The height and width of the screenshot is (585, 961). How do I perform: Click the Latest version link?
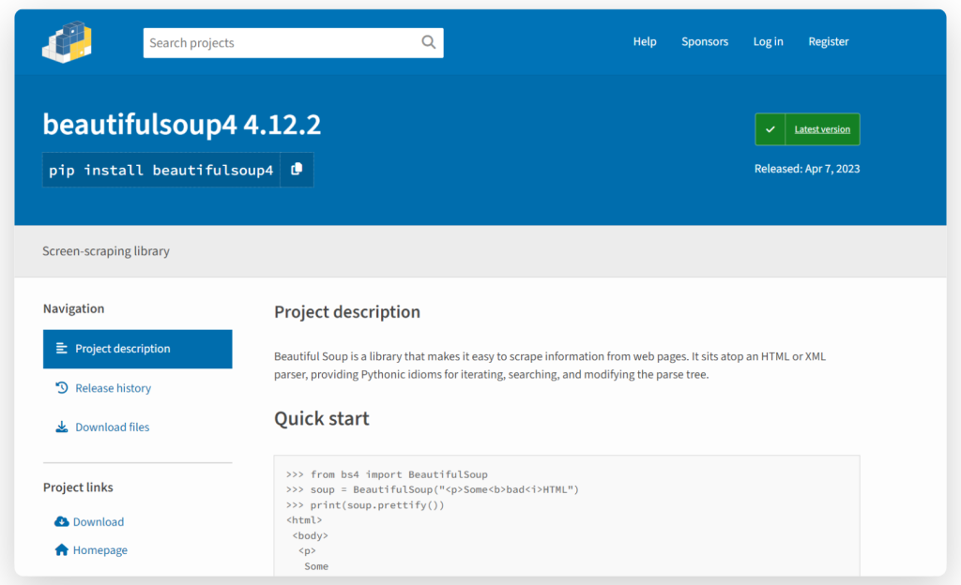point(822,129)
